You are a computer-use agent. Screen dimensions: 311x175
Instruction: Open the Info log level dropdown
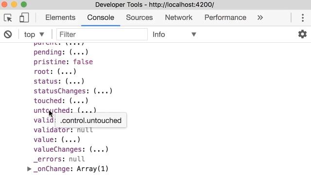[174, 35]
